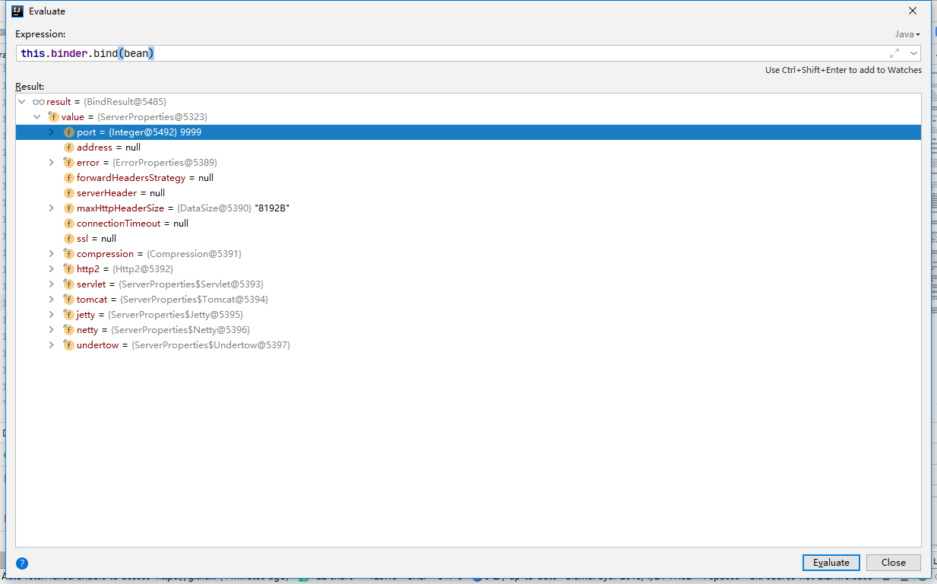This screenshot has width=937, height=584.
Task: Expand the compression node
Action: point(52,254)
